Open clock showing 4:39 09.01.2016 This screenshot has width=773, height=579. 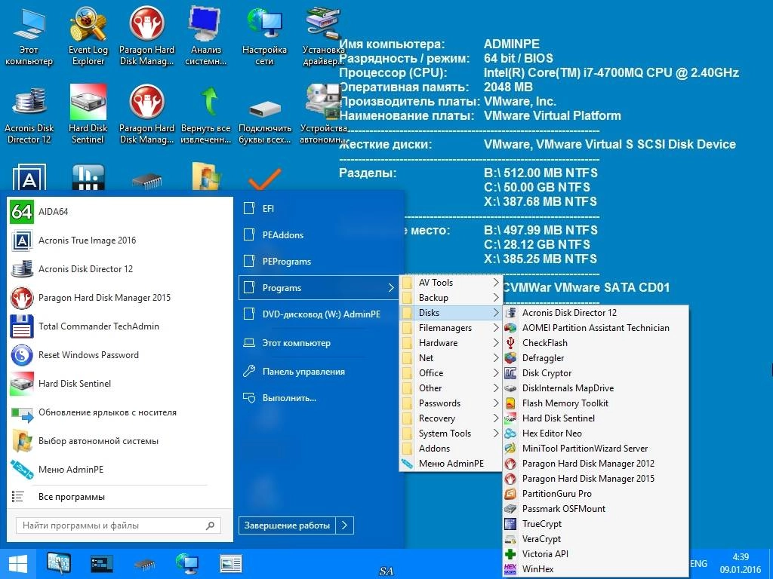coord(741,564)
